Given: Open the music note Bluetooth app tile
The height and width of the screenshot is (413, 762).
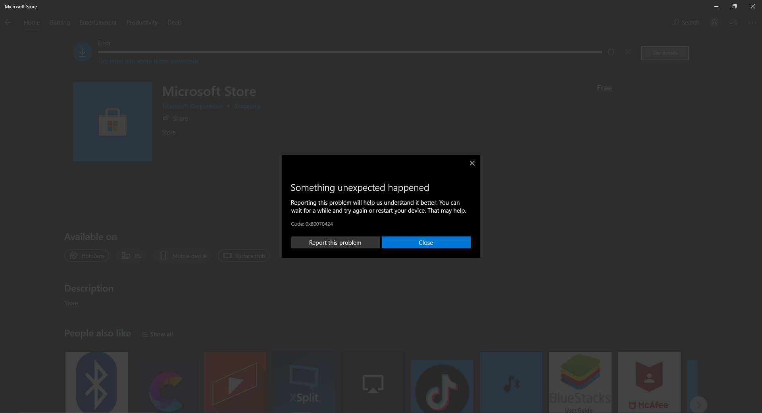Looking at the screenshot, I should 511,382.
